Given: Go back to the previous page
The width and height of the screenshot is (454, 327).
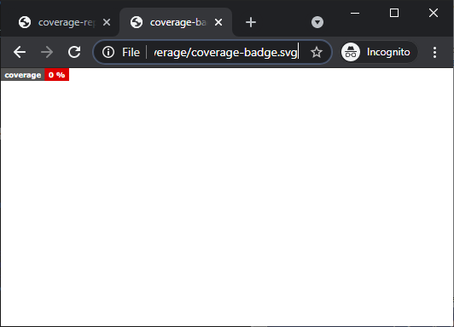Looking at the screenshot, I should (20, 52).
